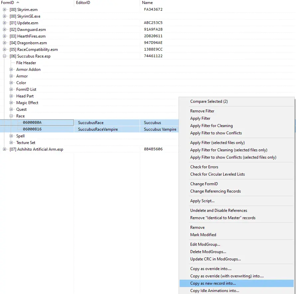Choose Copy as new record into...
This screenshot has width=296, height=294.
[237, 283]
